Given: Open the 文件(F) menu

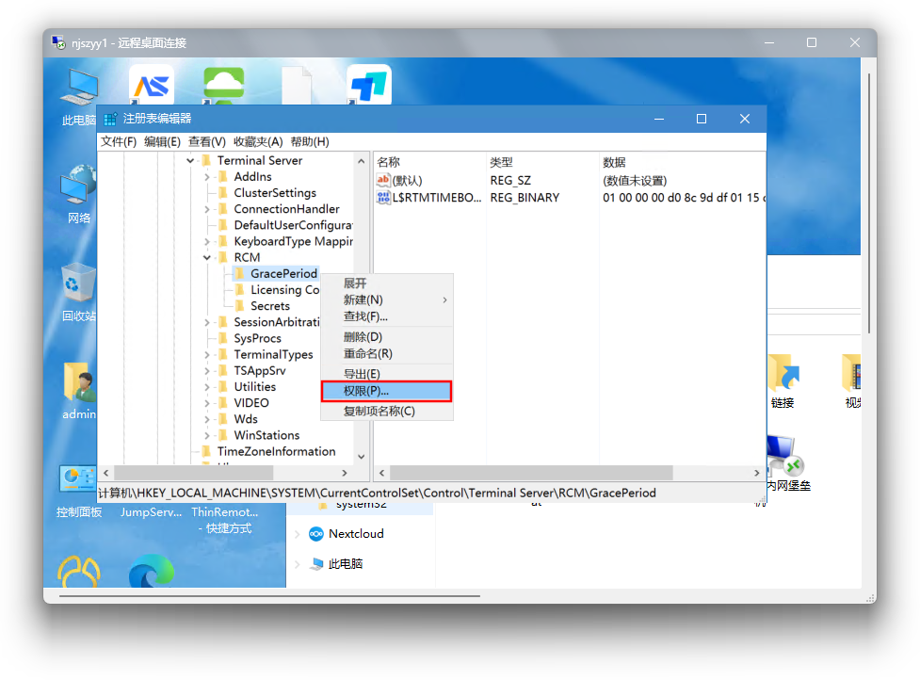Looking at the screenshot, I should point(119,141).
